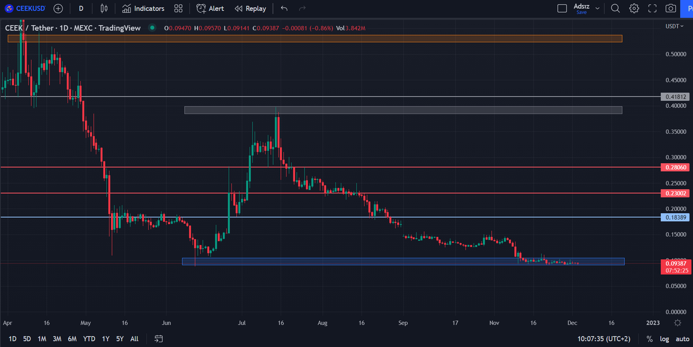
Task: Open the go to date calendar icon
Action: click(x=159, y=338)
